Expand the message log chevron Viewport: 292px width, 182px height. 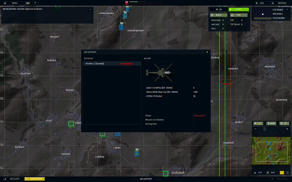90,9
